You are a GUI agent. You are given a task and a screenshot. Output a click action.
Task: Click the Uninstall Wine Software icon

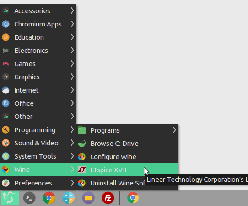tap(82, 183)
